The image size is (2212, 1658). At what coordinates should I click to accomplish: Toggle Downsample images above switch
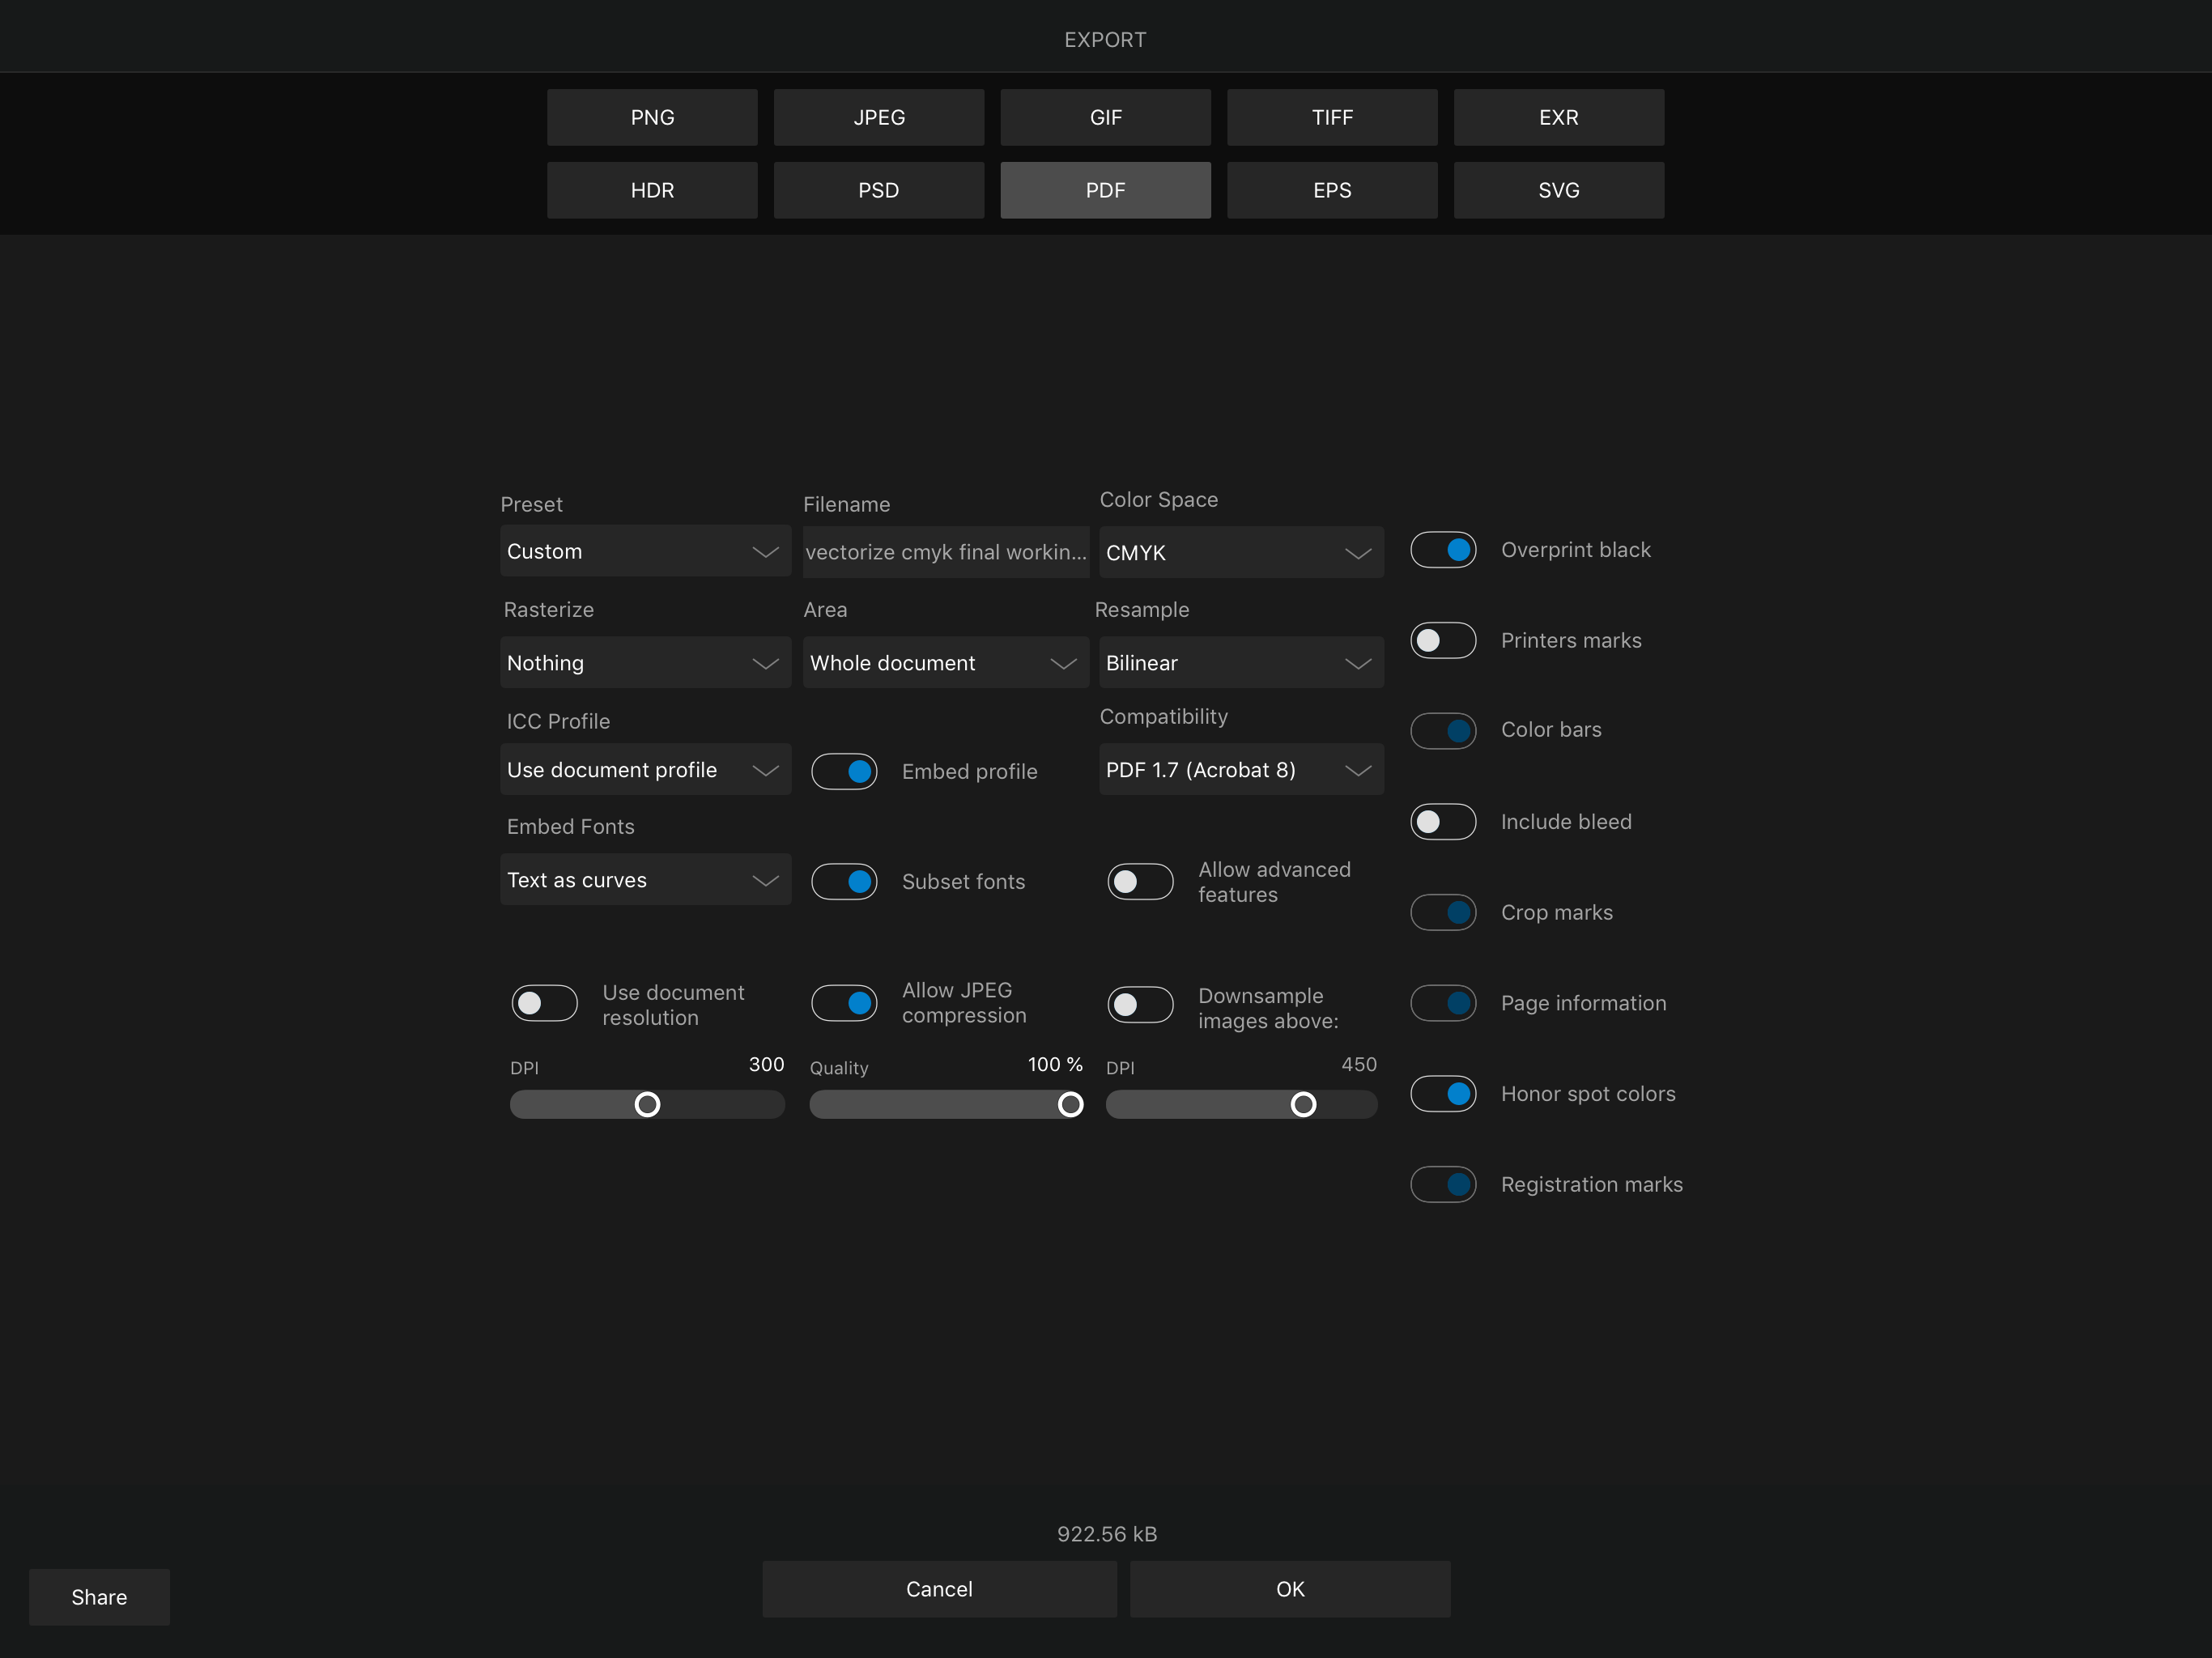[1140, 1005]
